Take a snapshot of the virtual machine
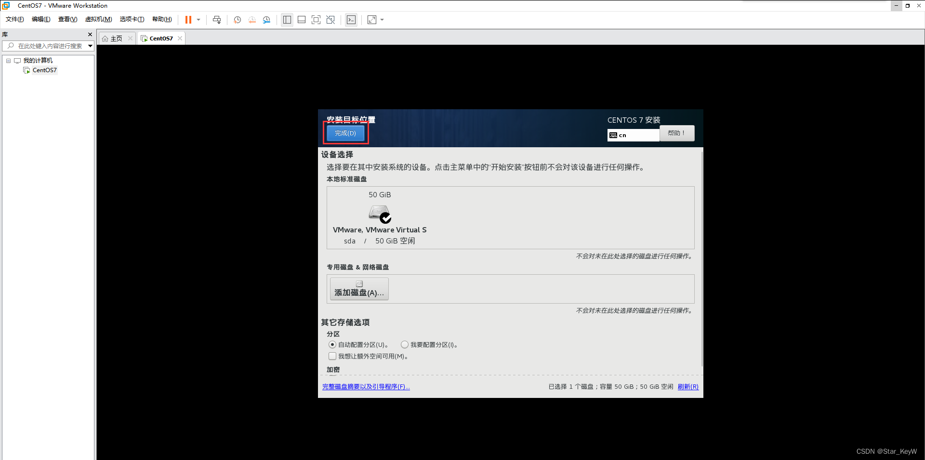The height and width of the screenshot is (460, 925). click(237, 20)
